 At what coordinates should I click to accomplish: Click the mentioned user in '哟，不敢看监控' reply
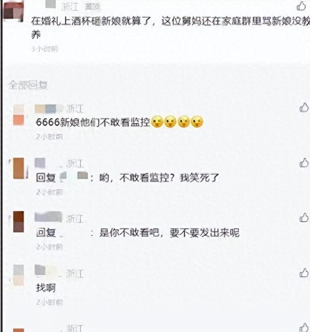pos(74,177)
